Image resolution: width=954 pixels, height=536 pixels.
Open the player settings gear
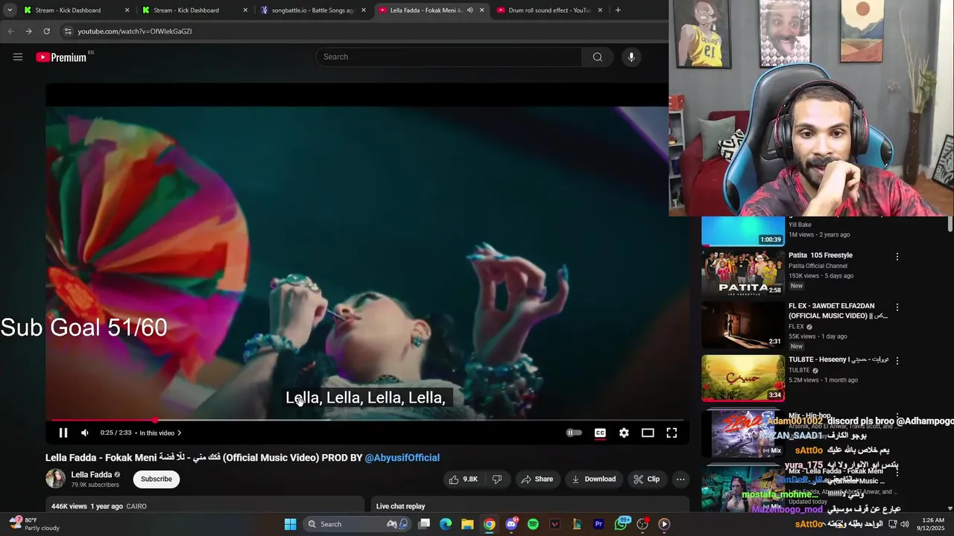(624, 433)
